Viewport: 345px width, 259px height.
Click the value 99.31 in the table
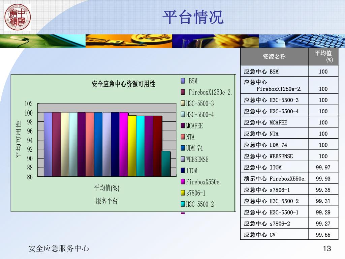(323, 201)
